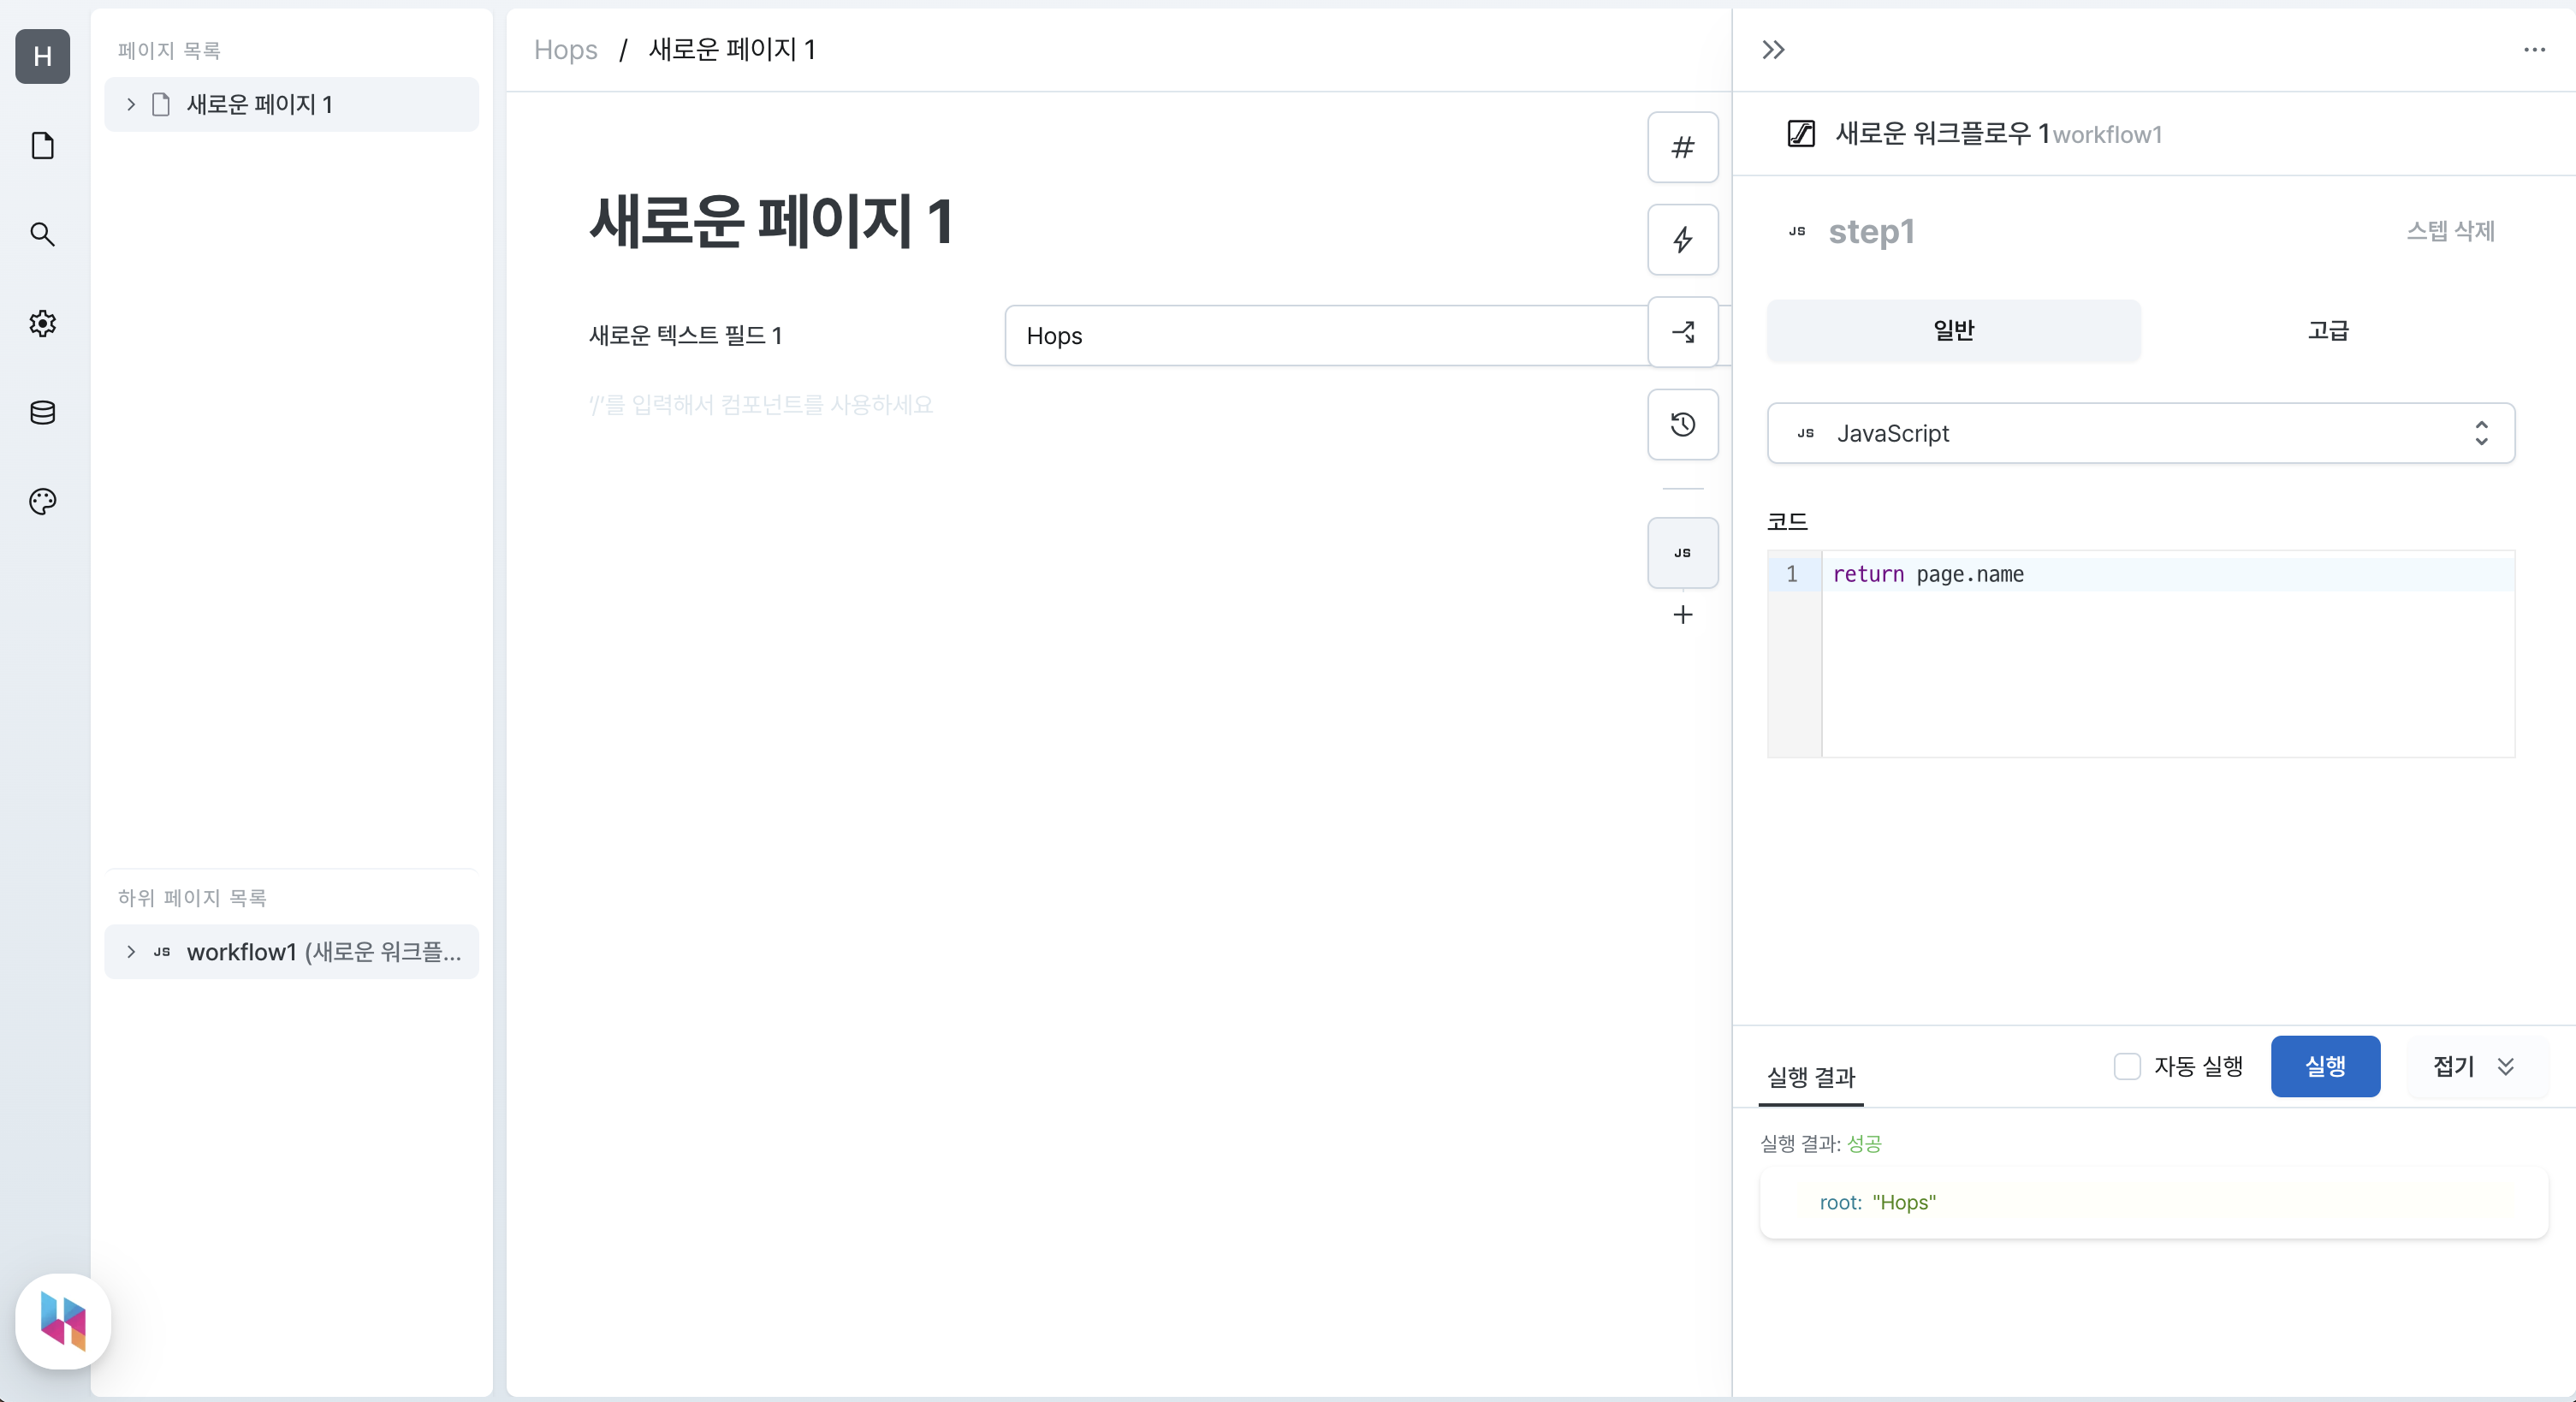This screenshot has height=1402, width=2576.
Task: Open the theme palette icon
Action: pos(43,501)
